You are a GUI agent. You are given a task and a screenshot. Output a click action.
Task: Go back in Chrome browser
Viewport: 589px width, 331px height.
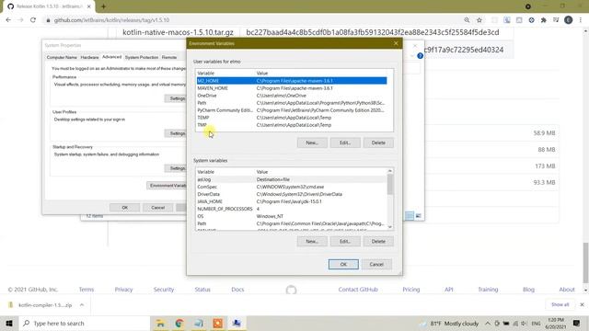8,20
